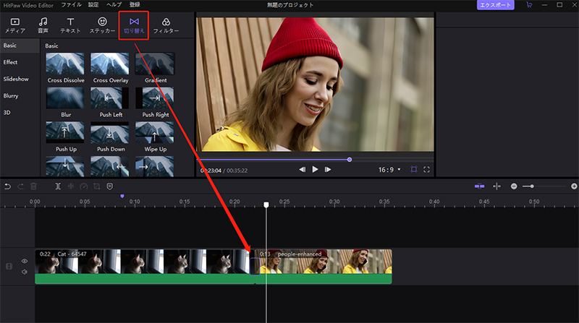Viewport: 579px width, 323px height.
Task: Open the メディア (Media) panel
Action: [x=15, y=25]
